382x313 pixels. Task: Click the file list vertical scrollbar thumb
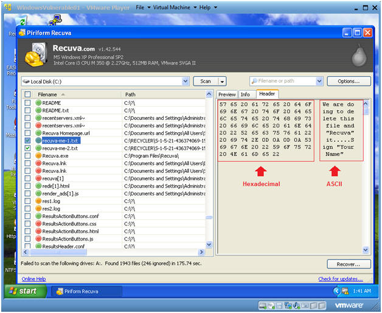(209, 217)
